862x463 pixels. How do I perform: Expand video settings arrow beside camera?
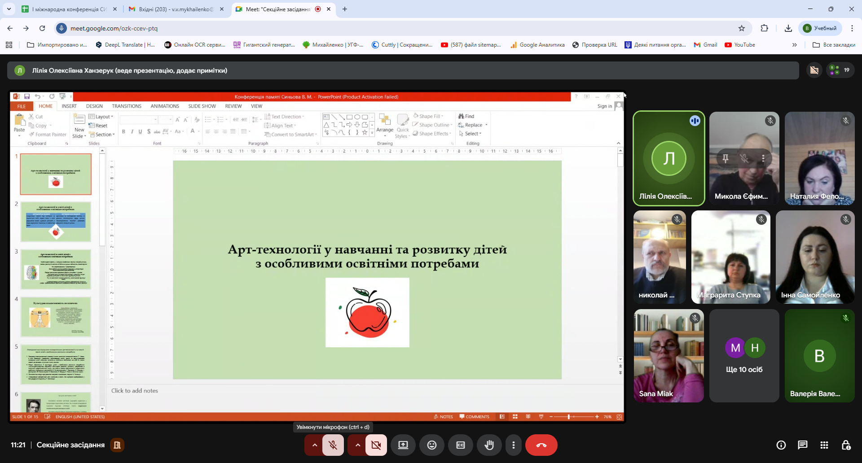tap(357, 445)
